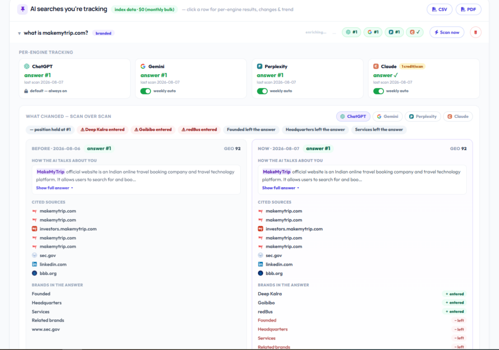Click the entered badge next to Goibibo
The height and width of the screenshot is (350, 499).
(455, 303)
